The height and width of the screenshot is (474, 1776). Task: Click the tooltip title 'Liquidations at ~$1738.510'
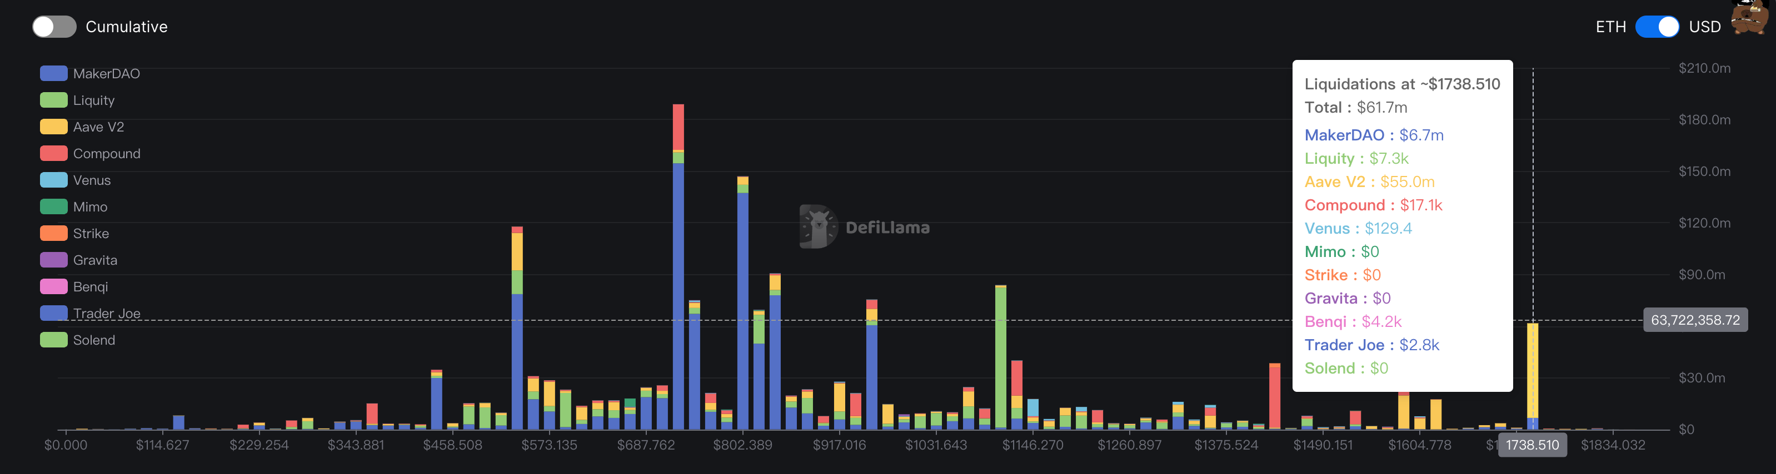click(x=1401, y=84)
